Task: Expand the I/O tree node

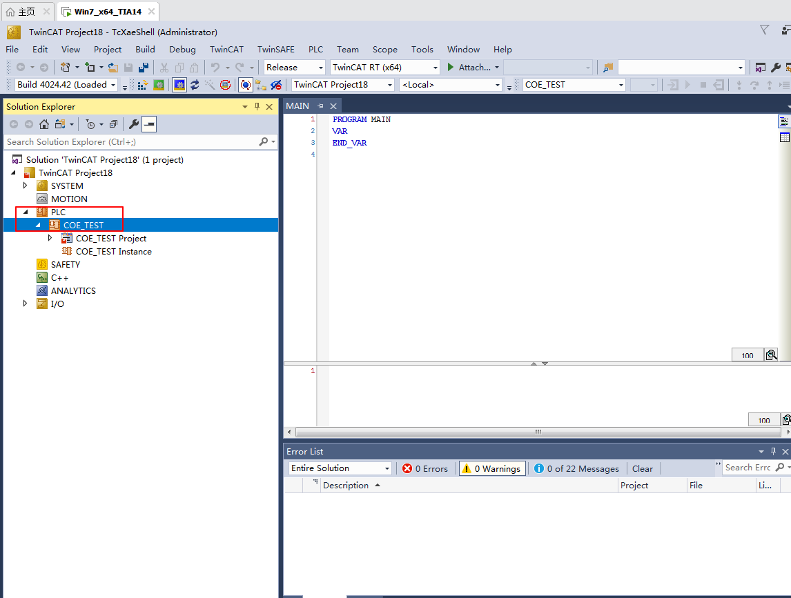Action: coord(26,303)
